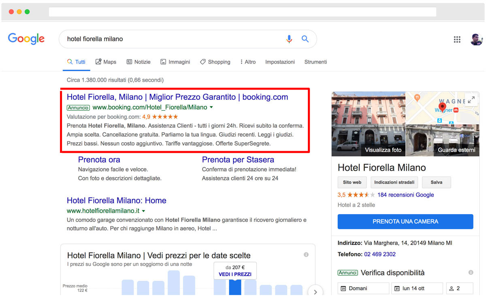Open the account profile avatar
The width and height of the screenshot is (486, 298).
coord(477,39)
